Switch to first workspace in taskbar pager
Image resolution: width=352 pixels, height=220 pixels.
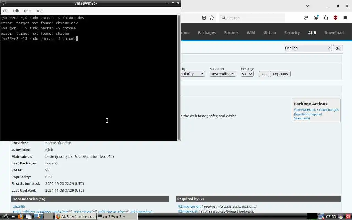(38, 216)
